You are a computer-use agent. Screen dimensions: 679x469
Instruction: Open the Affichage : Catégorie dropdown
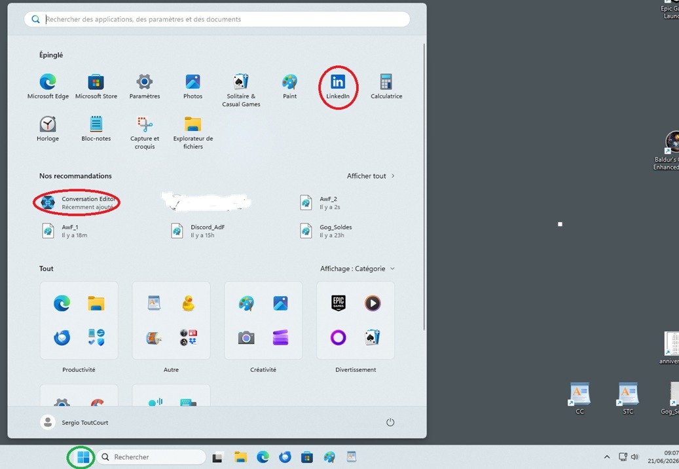click(x=358, y=269)
